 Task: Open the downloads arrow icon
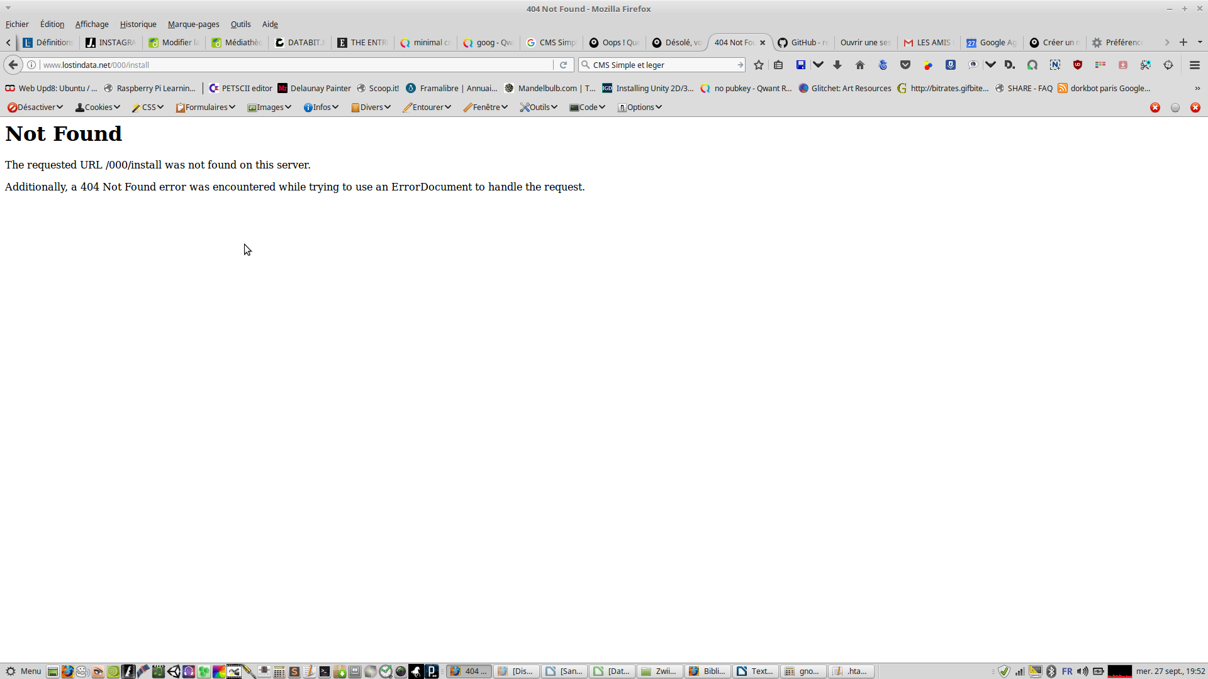(837, 65)
